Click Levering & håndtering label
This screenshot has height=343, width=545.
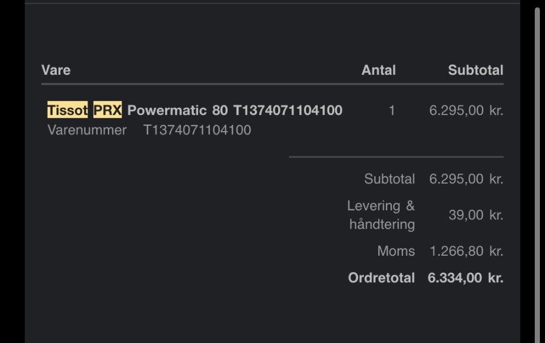[381, 215]
